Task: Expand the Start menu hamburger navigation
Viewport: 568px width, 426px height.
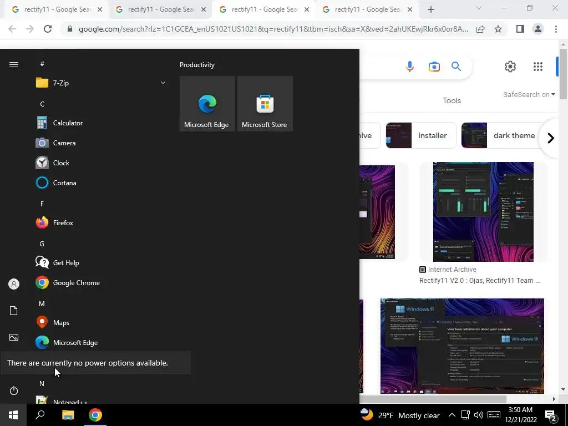Action: click(14, 64)
